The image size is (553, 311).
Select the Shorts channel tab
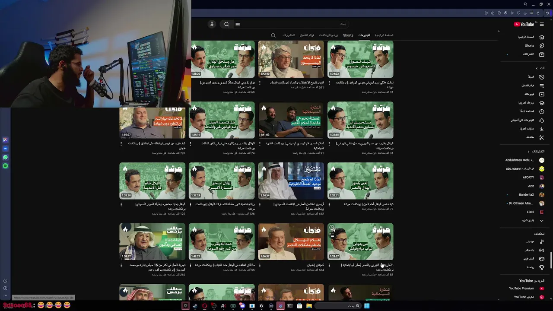(x=348, y=35)
